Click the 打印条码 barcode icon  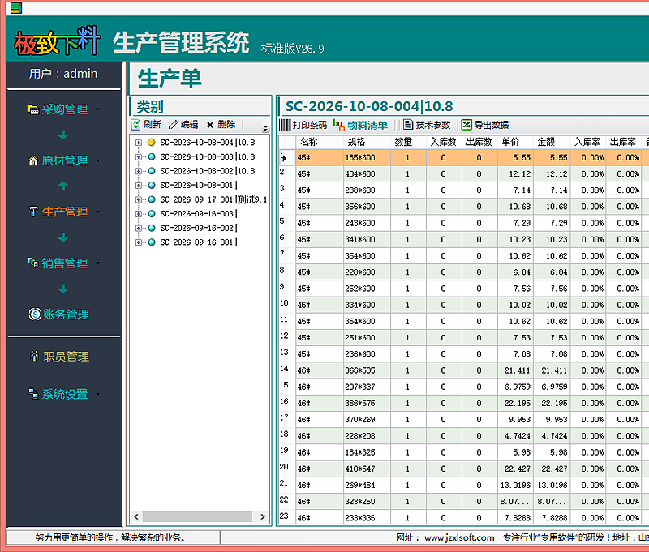(x=285, y=125)
